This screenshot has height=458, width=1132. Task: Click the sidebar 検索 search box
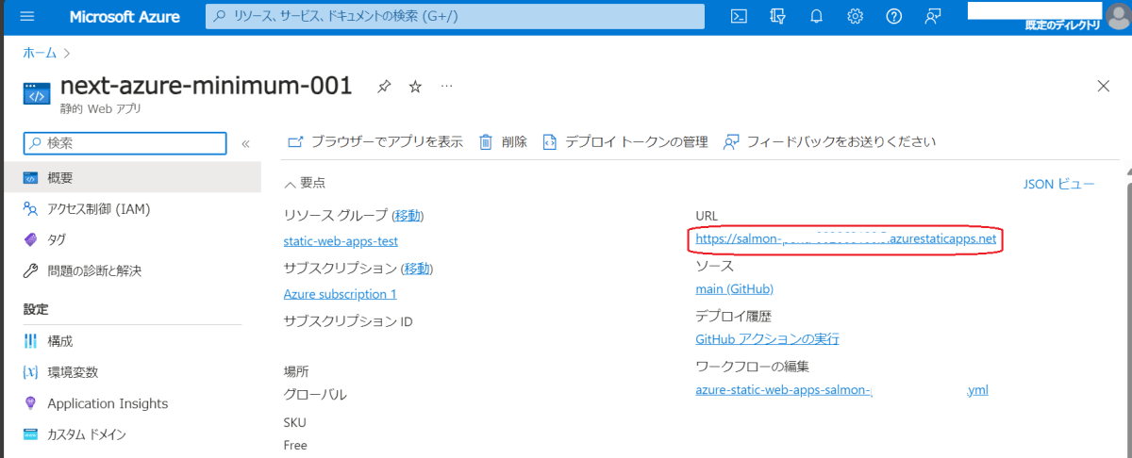click(125, 143)
